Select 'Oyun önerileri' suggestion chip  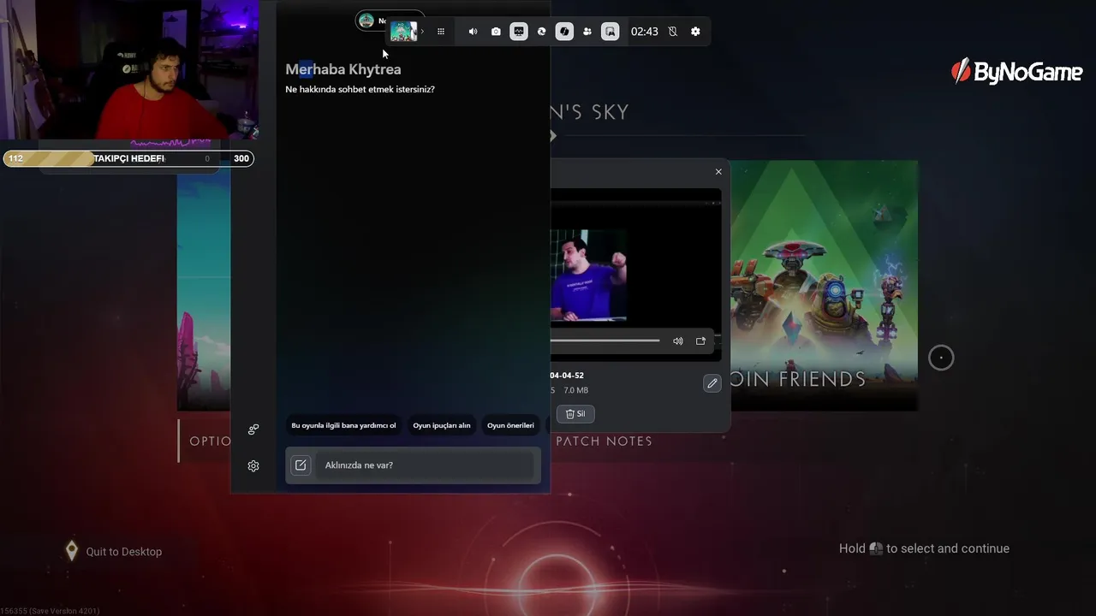510,425
